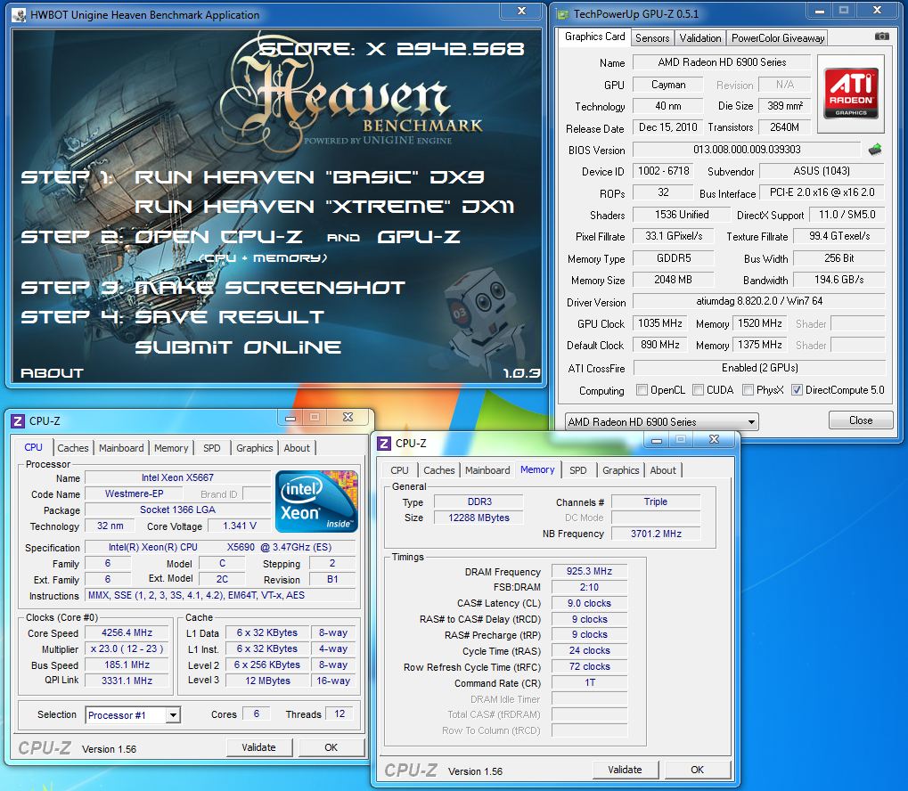Click the GPU-Z title bar app icon
This screenshot has height=791, width=908.
[x=562, y=14]
